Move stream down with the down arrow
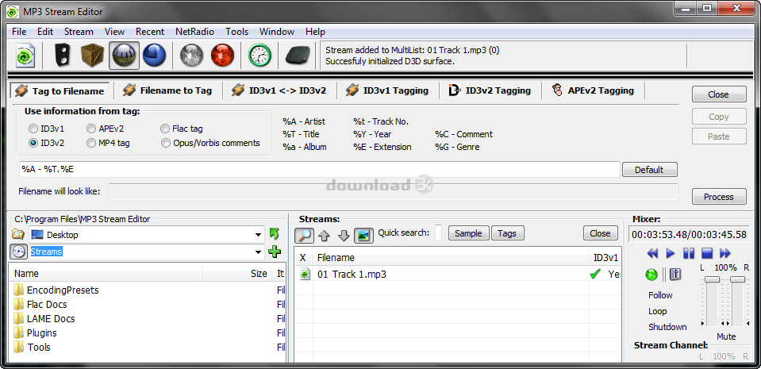The height and width of the screenshot is (369, 761). [x=344, y=236]
